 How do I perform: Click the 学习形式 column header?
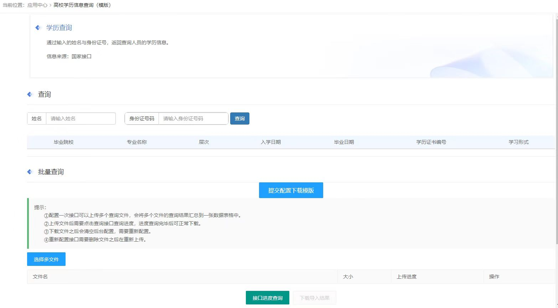click(x=518, y=142)
